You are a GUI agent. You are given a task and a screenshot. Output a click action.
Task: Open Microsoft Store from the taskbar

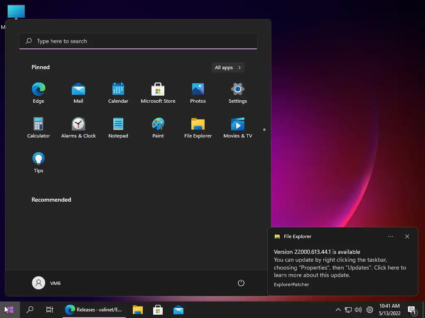coord(158,310)
